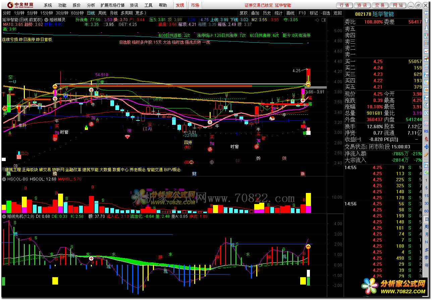Click the 涨 marker on the date axis

(303, 174)
